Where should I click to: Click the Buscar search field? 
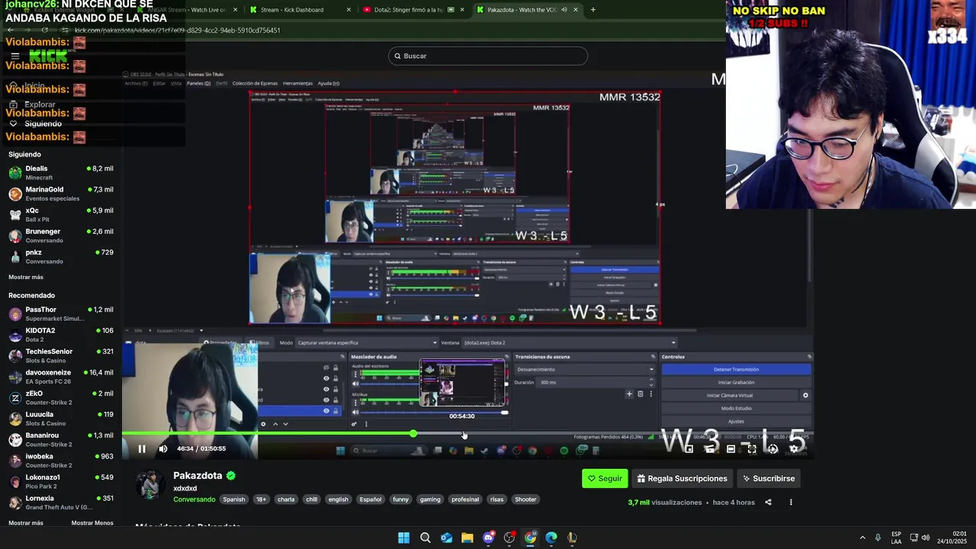point(488,56)
